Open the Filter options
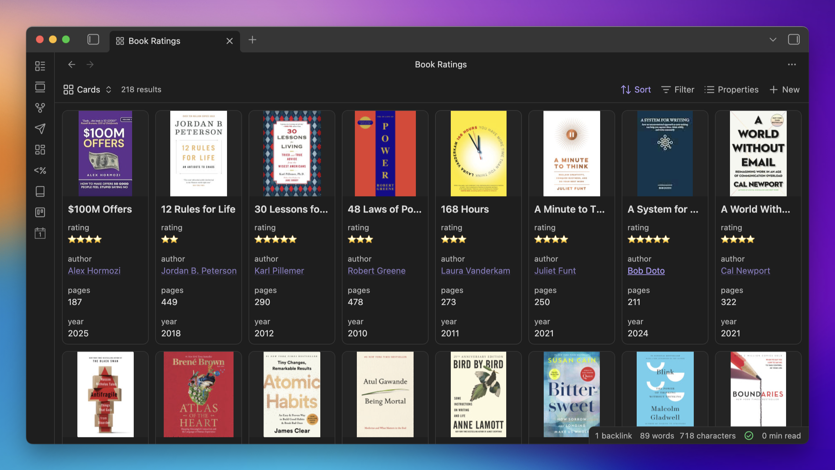The width and height of the screenshot is (835, 470). coord(677,89)
